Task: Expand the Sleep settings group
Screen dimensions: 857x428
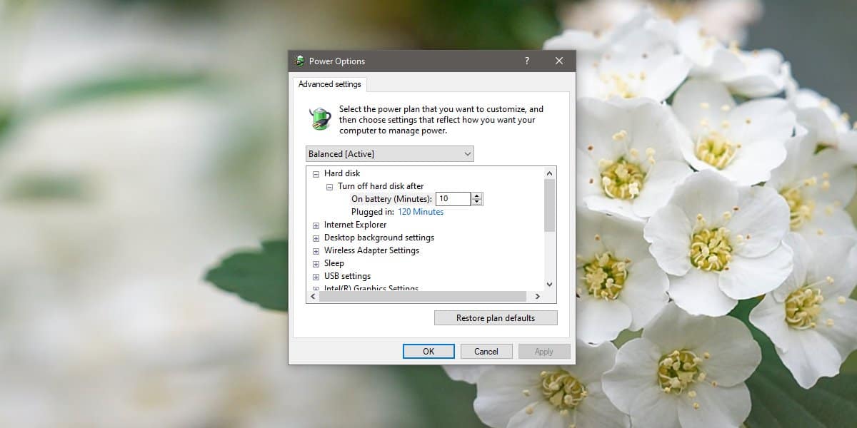Action: 316,263
